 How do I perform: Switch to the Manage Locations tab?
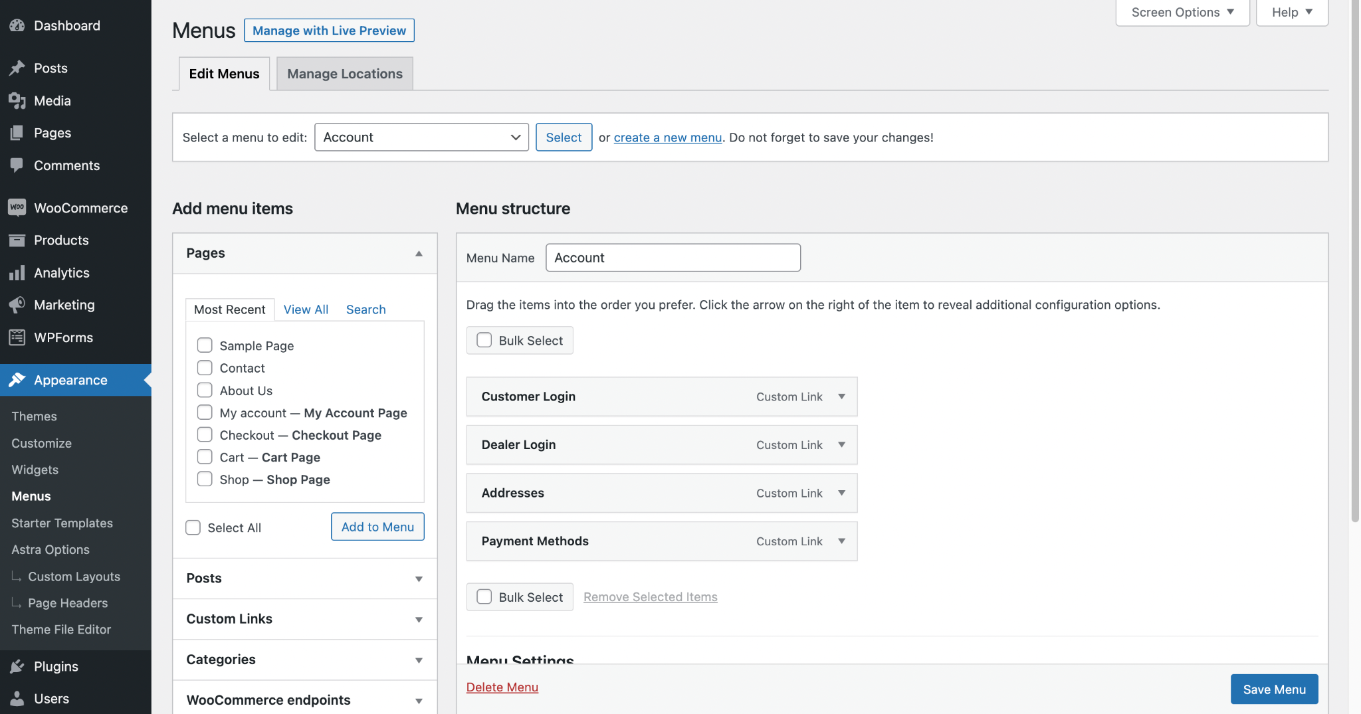point(344,74)
